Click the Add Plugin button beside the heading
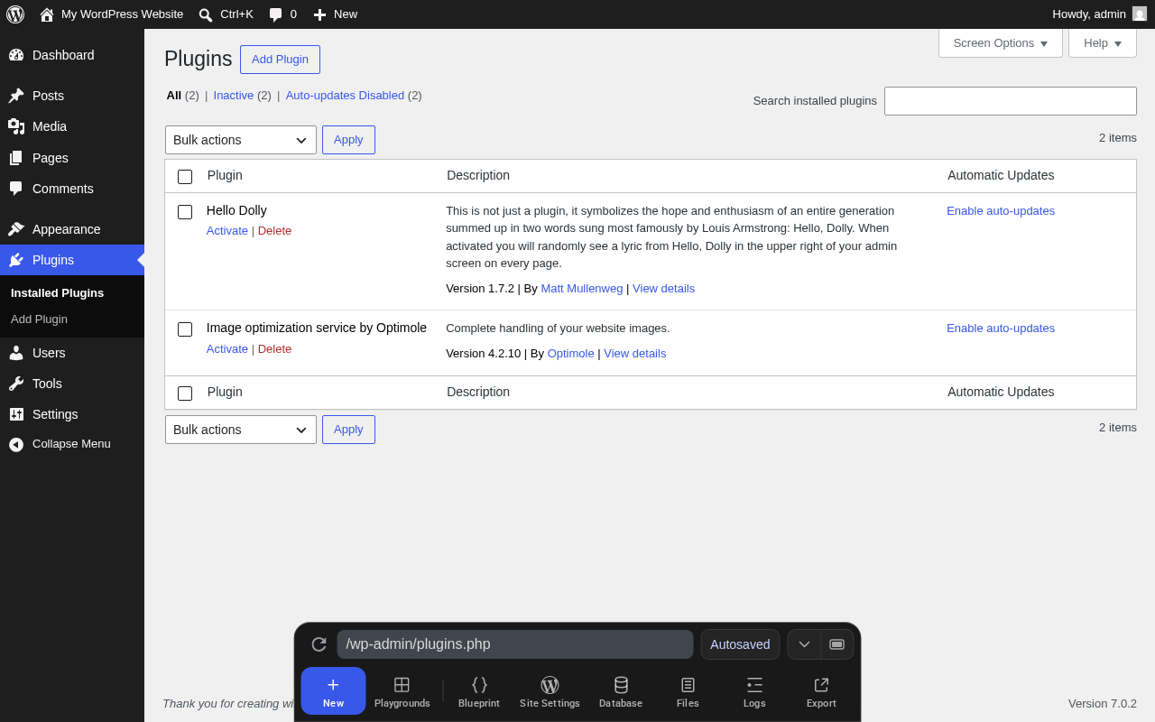 (x=280, y=60)
